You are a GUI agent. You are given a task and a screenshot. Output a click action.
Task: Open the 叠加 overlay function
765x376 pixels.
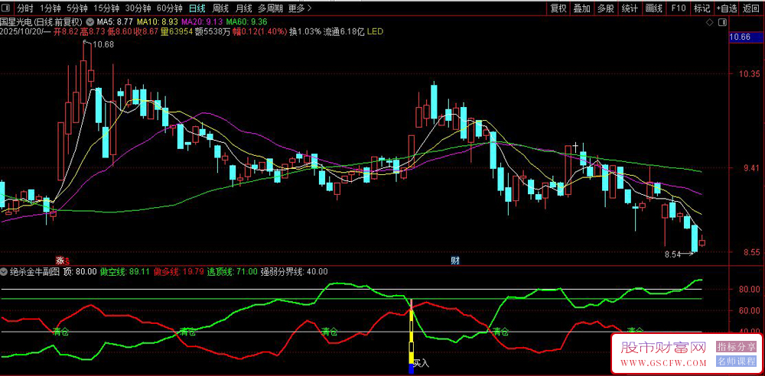click(x=581, y=8)
